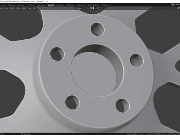Open the Mesh menu

click(x=12, y=8)
